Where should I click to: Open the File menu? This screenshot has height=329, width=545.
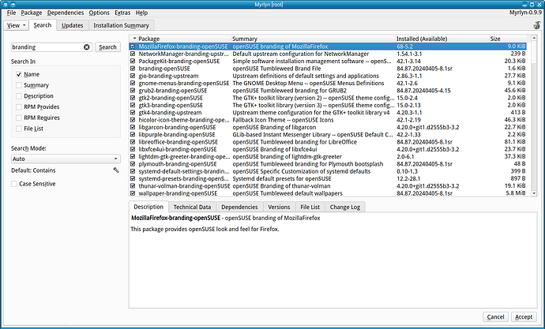click(x=11, y=13)
